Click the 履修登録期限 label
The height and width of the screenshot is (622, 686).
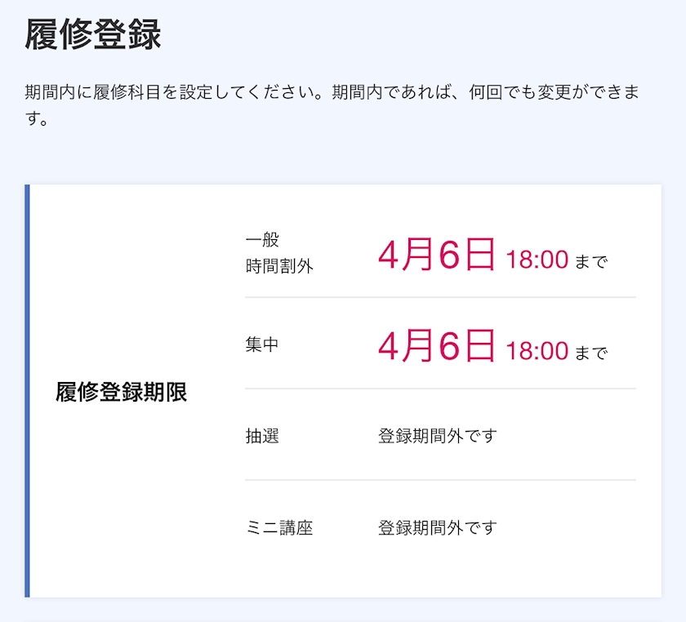[121, 392]
